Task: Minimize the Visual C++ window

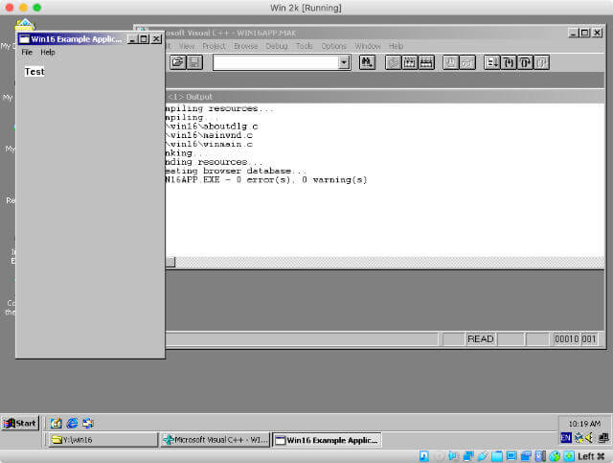Action: pyautogui.click(x=573, y=33)
